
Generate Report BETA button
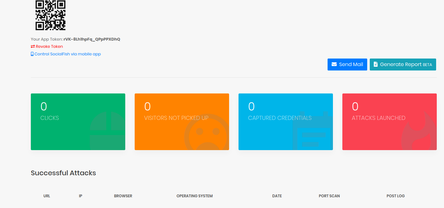pos(403,65)
